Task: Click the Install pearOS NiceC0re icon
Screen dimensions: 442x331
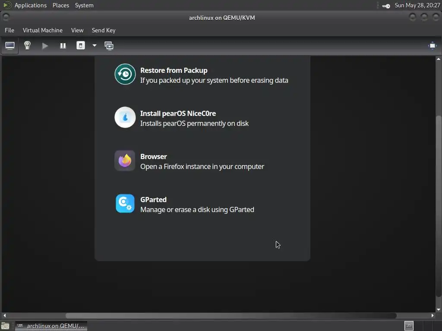Action: tap(125, 117)
